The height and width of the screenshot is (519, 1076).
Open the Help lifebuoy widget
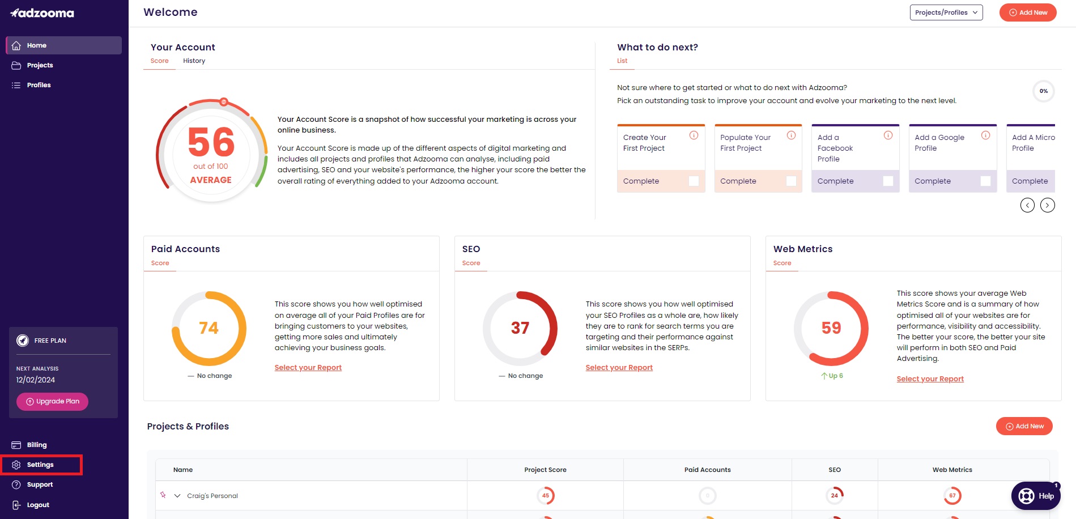point(1036,496)
